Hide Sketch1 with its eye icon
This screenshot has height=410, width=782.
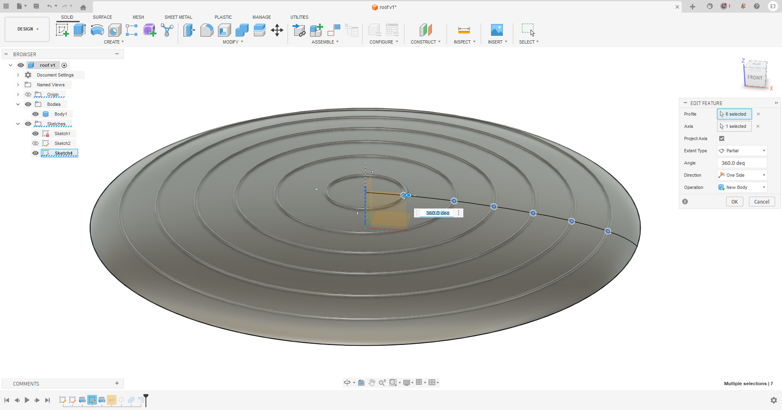pos(35,134)
